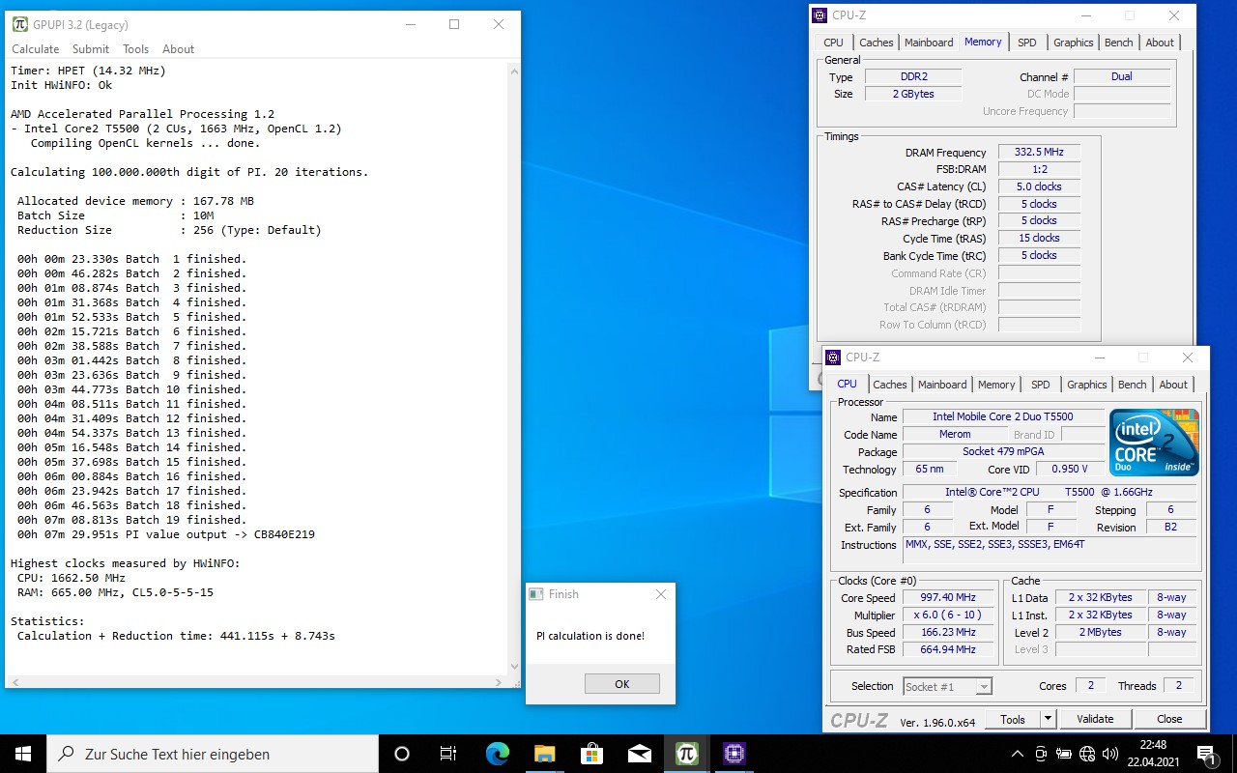Open the Windows Start menu
1237x773 pixels.
coord(23,754)
